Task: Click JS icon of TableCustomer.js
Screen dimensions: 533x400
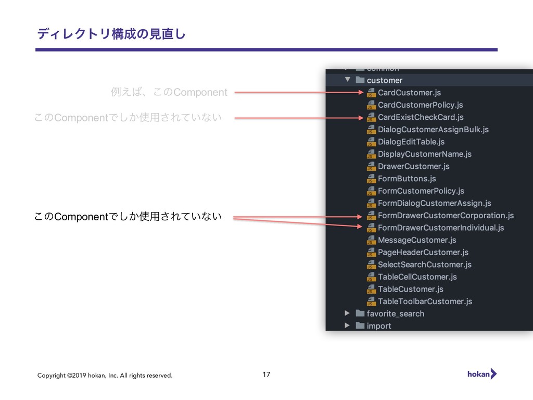Action: click(371, 289)
